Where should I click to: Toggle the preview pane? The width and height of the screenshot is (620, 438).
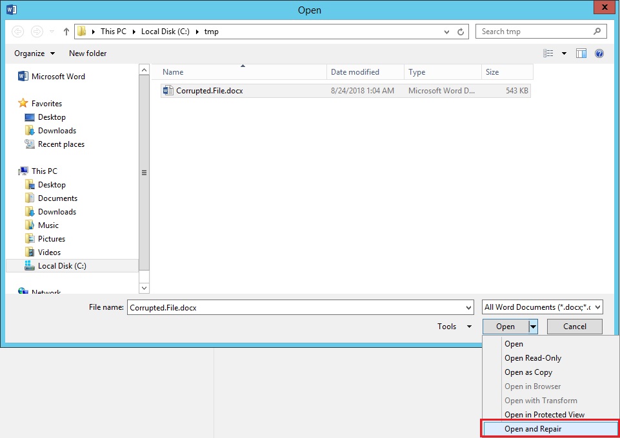click(x=581, y=53)
